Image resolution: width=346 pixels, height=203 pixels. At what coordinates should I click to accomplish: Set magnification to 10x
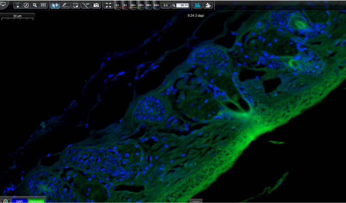[x=133, y=5]
